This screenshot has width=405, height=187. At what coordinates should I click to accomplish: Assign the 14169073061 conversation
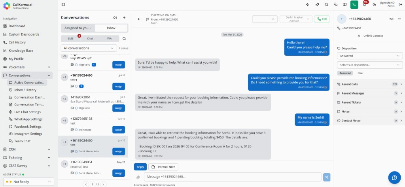tap(119, 108)
